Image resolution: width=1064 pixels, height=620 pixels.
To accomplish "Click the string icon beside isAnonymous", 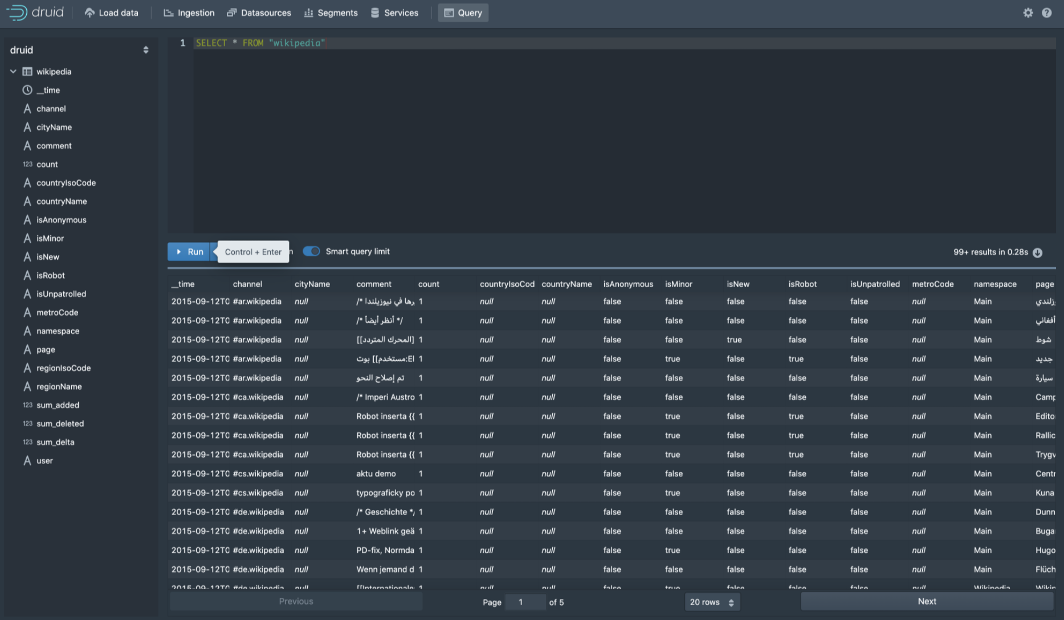I will [x=27, y=220].
